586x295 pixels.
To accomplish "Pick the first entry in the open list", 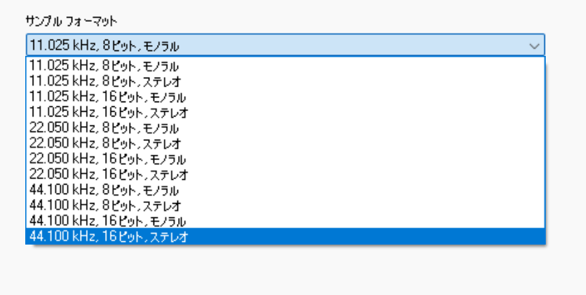I will (104, 67).
